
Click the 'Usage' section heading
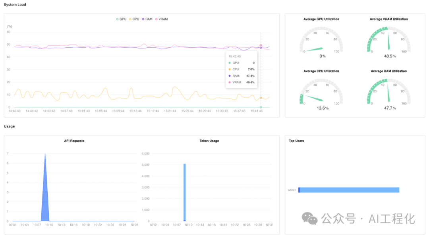point(9,126)
